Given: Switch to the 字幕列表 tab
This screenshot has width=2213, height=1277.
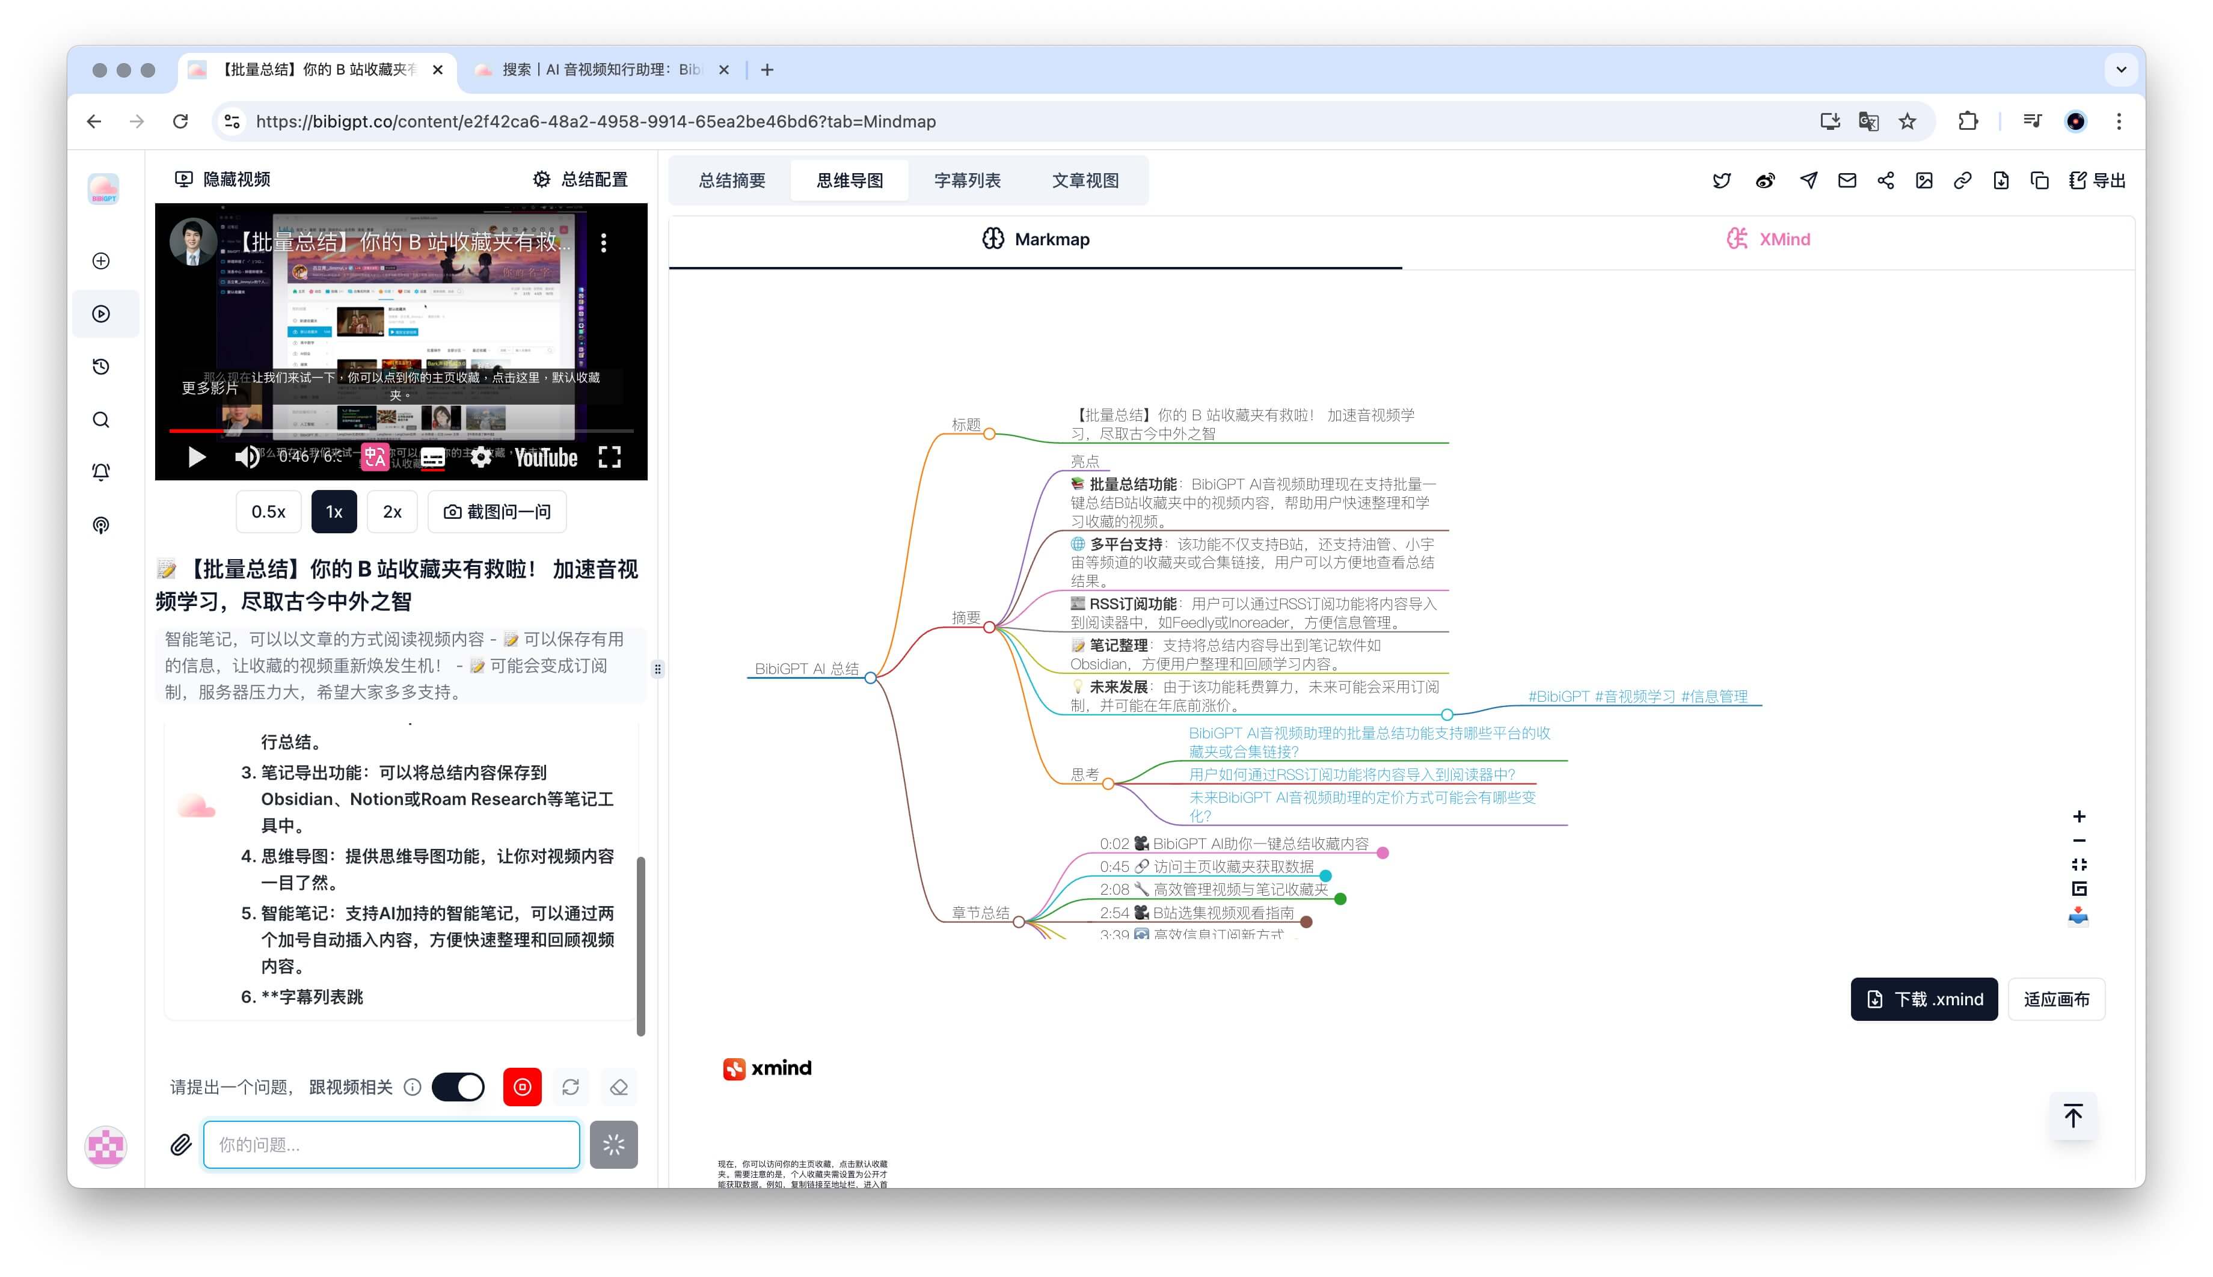Looking at the screenshot, I should click(x=966, y=181).
